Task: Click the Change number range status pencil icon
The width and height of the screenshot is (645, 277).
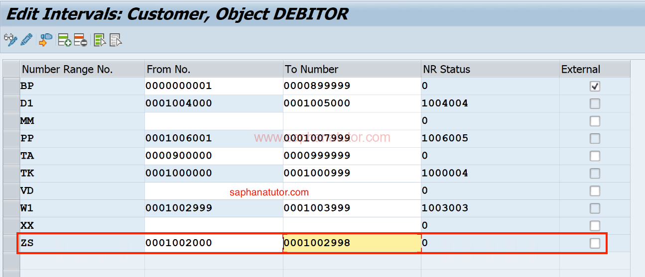Action: pos(27,40)
